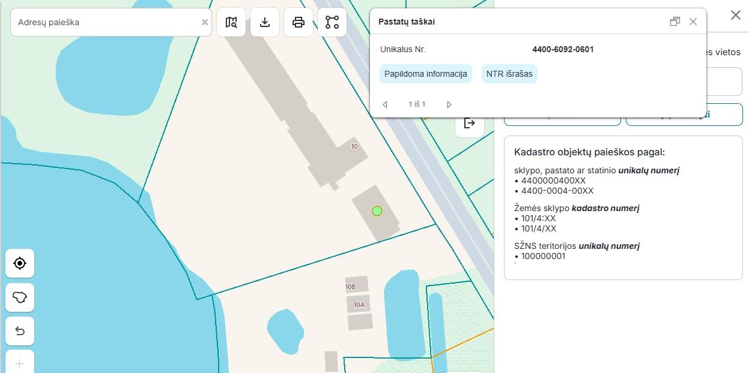Click building labeled 10B on map

(x=357, y=285)
